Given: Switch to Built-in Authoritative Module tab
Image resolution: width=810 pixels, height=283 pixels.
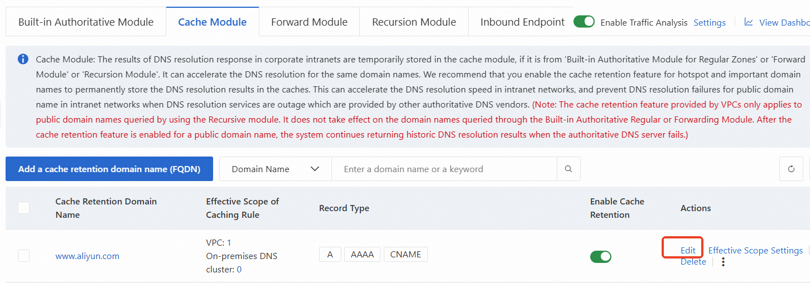Looking at the screenshot, I should click(86, 22).
